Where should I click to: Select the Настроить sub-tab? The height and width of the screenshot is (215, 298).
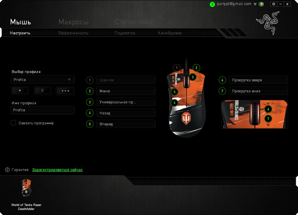[x=20, y=33]
